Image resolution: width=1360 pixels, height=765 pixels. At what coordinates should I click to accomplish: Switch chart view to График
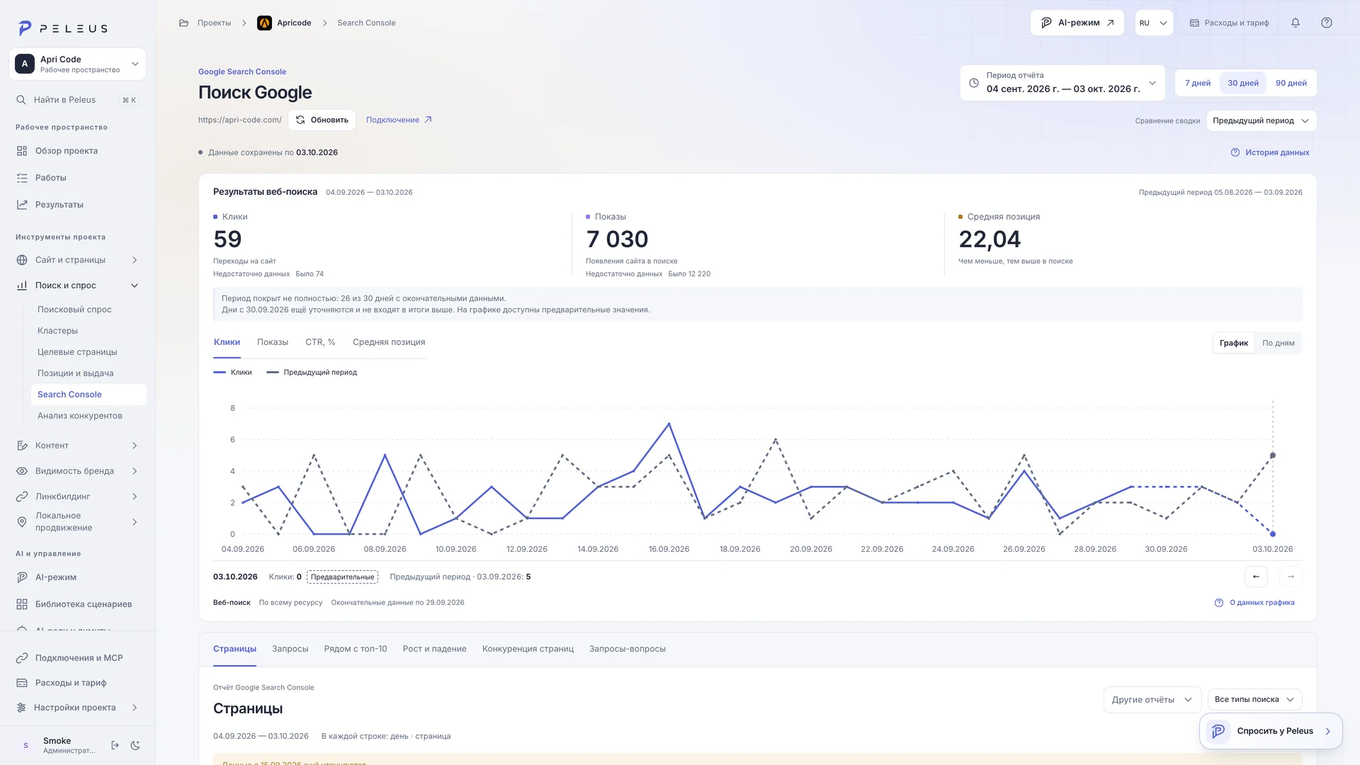pos(1234,343)
